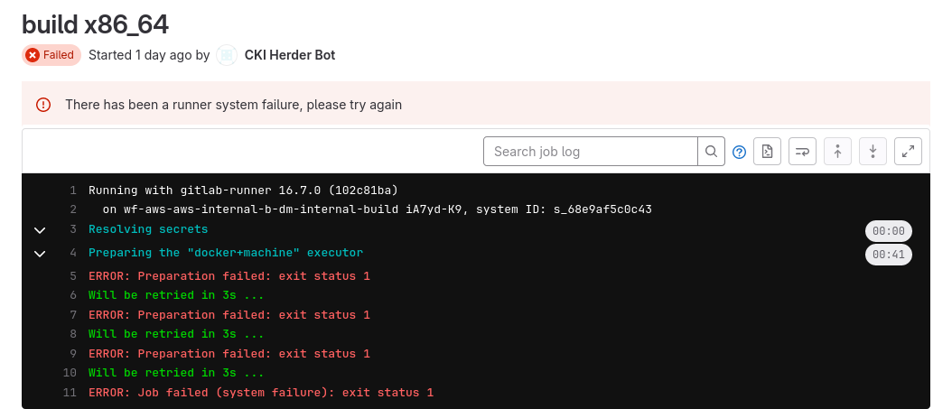This screenshot has width=952, height=409.
Task: Collapse the Resolving secrets section
Action: click(x=40, y=230)
